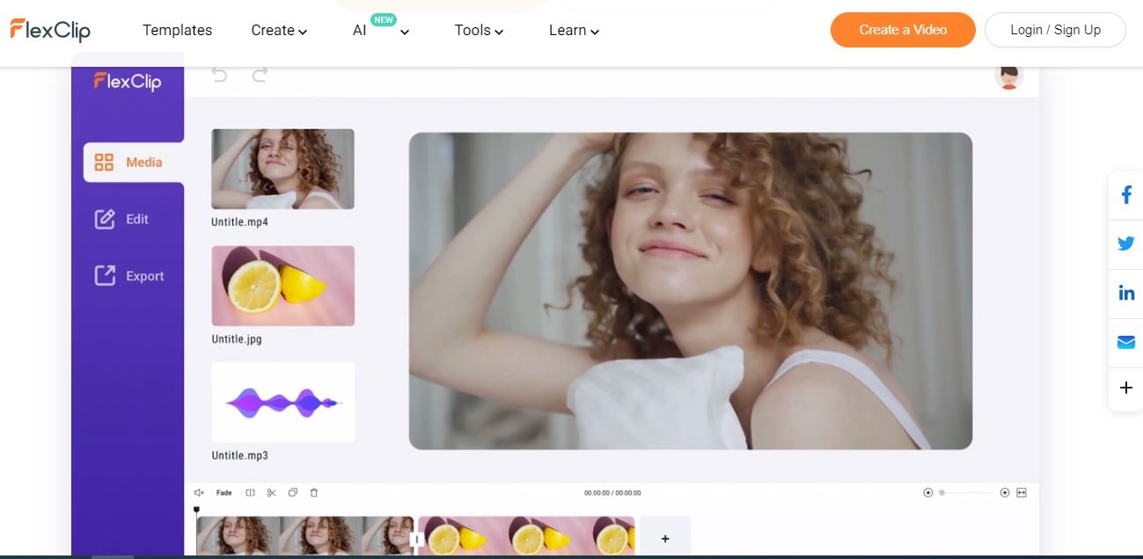1143x559 pixels.
Task: Click the Untitle.mp4 file name
Action: (x=239, y=222)
